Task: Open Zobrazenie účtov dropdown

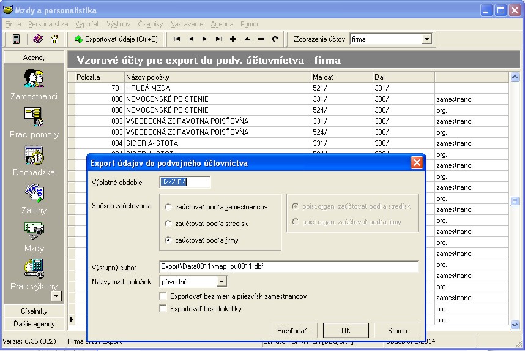Action: pos(426,39)
